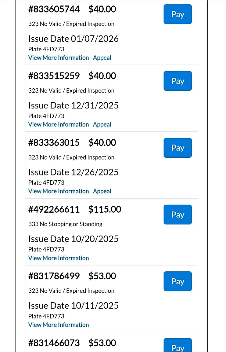Open View More Information for 12/31/2025 ticket
Image resolution: width=226 pixels, height=352 pixels.
point(59,124)
